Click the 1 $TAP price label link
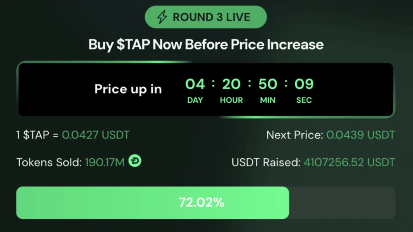413x232 pixels. click(x=34, y=135)
